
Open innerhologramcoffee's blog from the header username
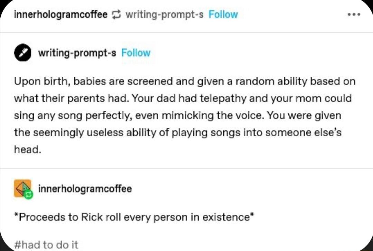[60, 14]
